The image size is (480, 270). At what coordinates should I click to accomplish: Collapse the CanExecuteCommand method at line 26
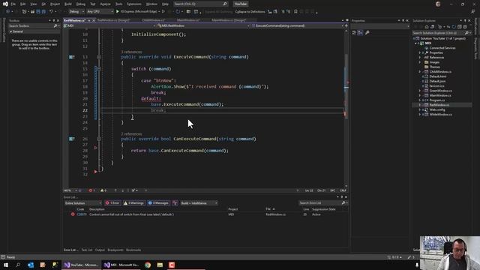tap(99, 139)
